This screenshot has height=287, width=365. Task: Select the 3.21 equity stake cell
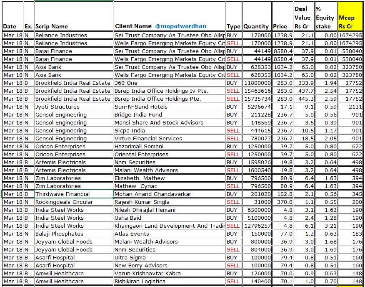[x=326, y=226]
